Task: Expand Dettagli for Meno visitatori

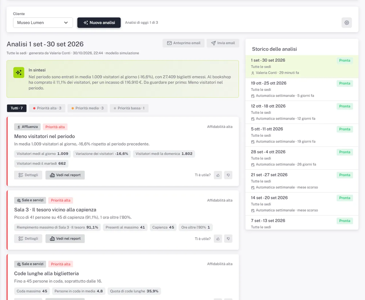Action: pyautogui.click(x=28, y=175)
